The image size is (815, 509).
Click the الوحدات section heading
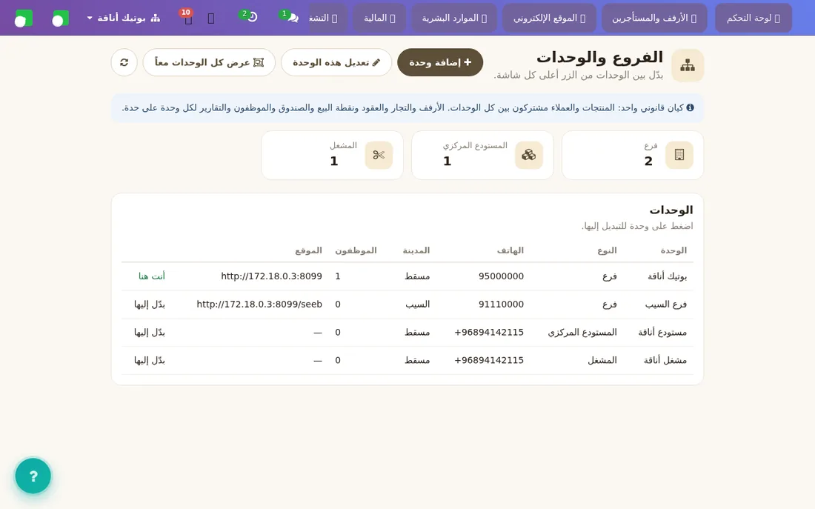coord(671,210)
